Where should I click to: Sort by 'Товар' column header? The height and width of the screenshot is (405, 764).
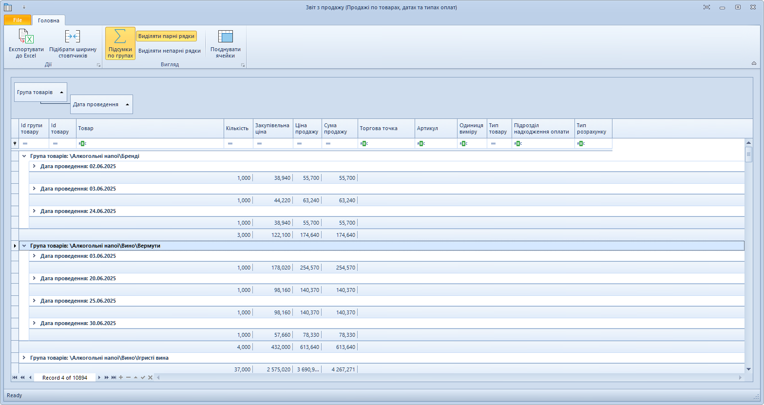pyautogui.click(x=150, y=129)
